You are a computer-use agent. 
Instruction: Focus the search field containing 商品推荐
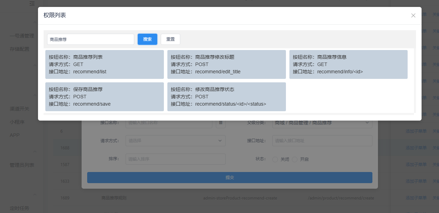coord(91,39)
